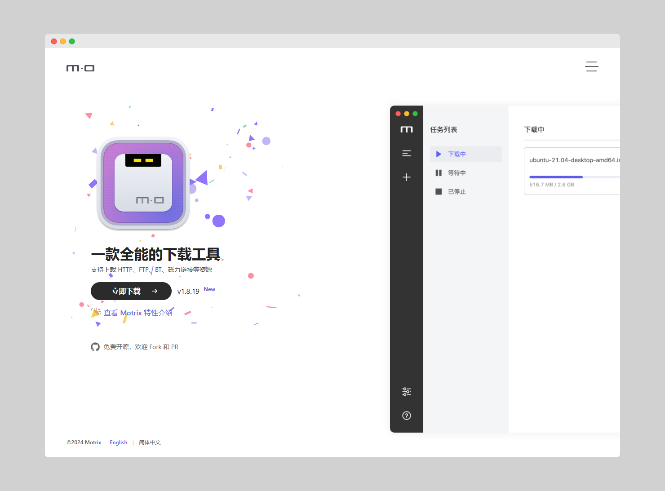
Task: Click the 免费开源 Fork 和 PR link
Action: 141,347
